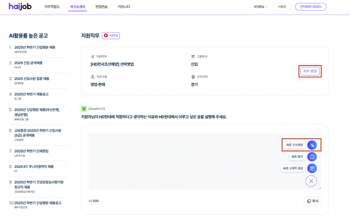Image resolution: width=350 pixels, height=219 pixels.
Task: Click the 'Question 01.' label
Action: pyautogui.click(x=97, y=109)
